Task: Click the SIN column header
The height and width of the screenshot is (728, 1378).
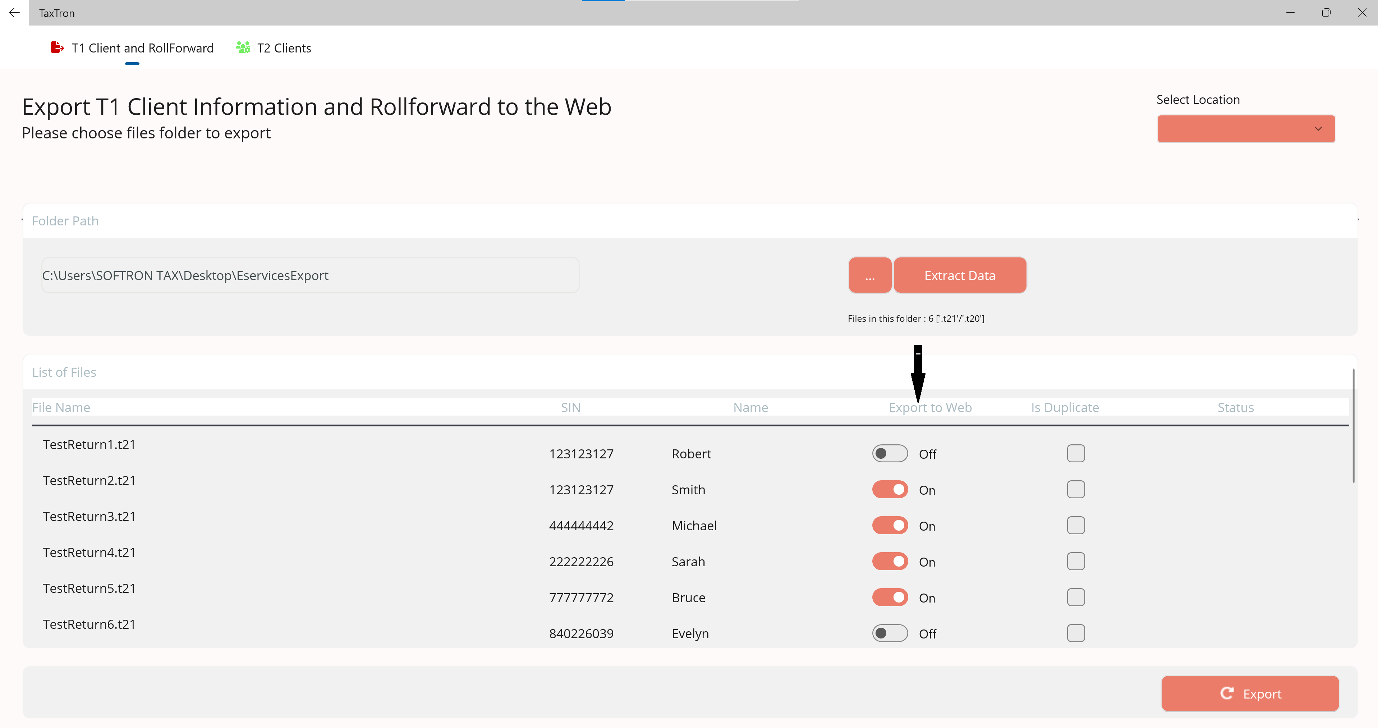Action: (570, 408)
